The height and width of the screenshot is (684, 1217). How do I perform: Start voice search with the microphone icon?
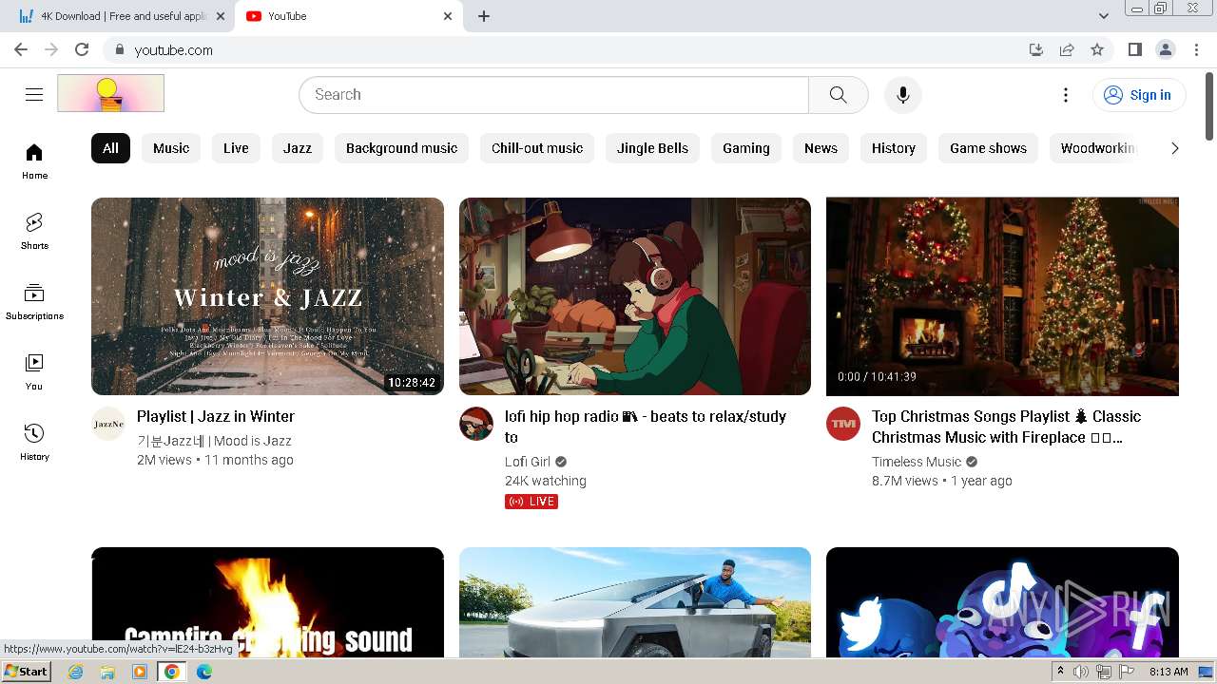click(902, 94)
